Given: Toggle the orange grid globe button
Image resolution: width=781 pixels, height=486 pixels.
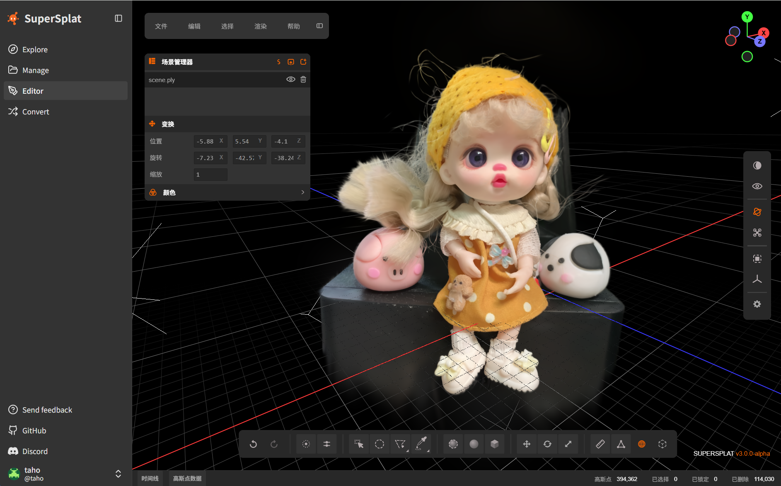Looking at the screenshot, I should click(642, 444).
